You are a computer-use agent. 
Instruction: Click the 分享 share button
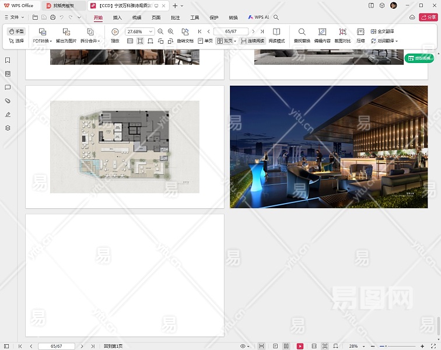(x=429, y=17)
